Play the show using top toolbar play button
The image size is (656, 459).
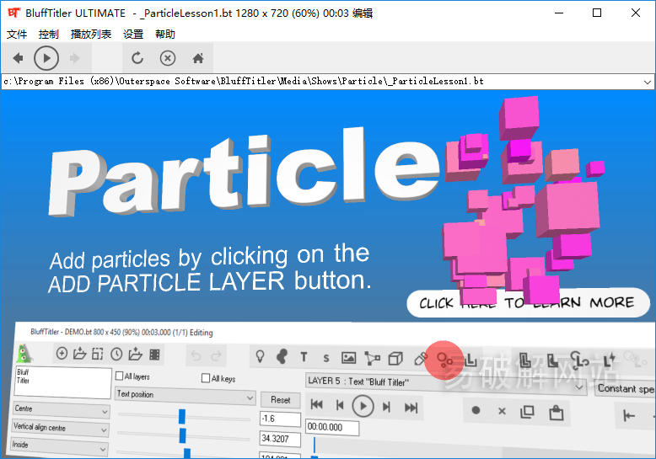tap(46, 58)
